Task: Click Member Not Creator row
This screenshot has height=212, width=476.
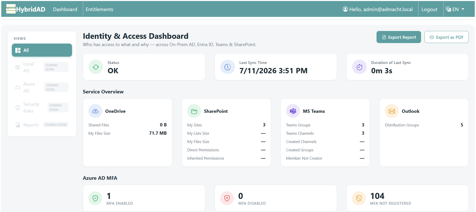Action: tap(325, 158)
